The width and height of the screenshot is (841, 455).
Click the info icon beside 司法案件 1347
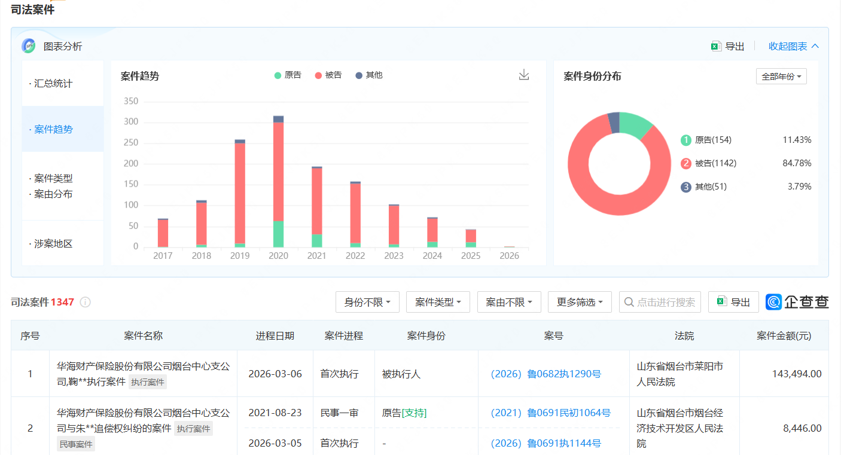click(86, 302)
